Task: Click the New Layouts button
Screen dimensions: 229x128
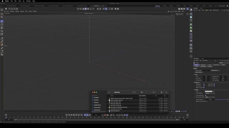Action: pos(222,6)
